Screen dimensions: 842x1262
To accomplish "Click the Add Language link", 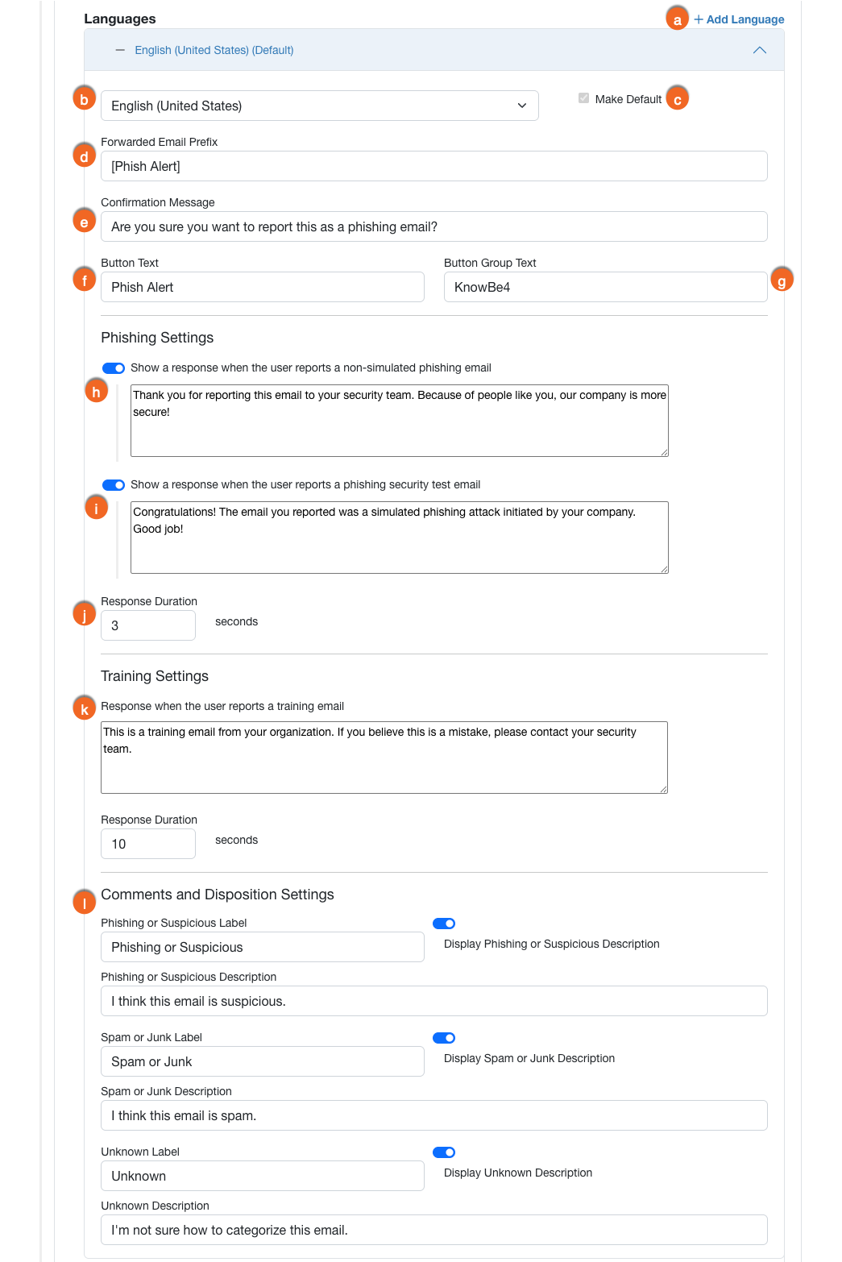I will pos(745,19).
